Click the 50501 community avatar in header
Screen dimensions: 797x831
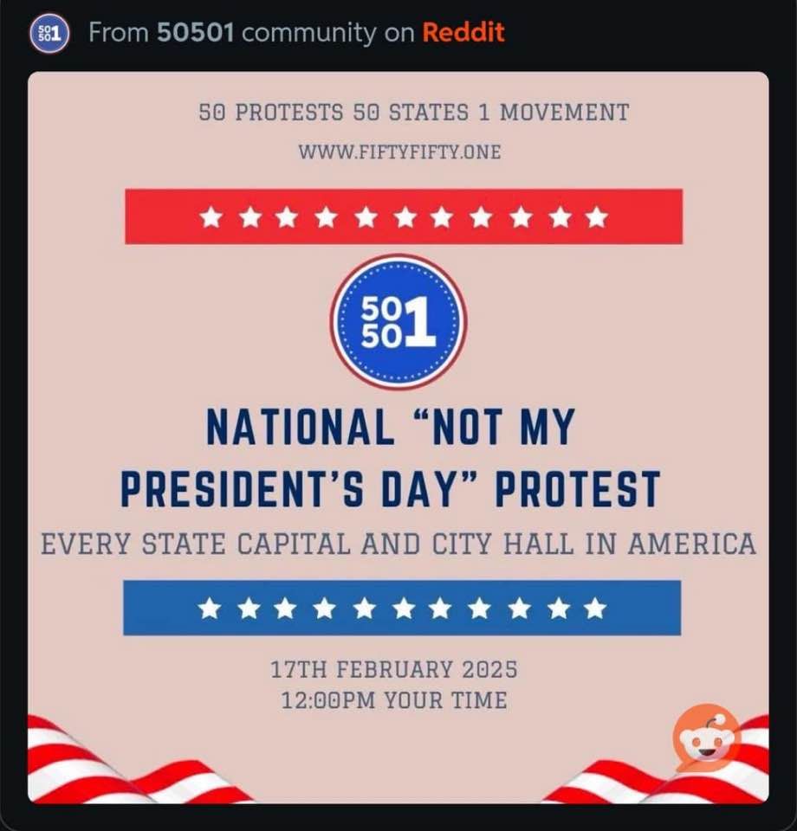pos(49,34)
